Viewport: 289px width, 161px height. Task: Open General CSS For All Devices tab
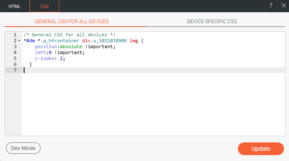pyautogui.click(x=72, y=22)
